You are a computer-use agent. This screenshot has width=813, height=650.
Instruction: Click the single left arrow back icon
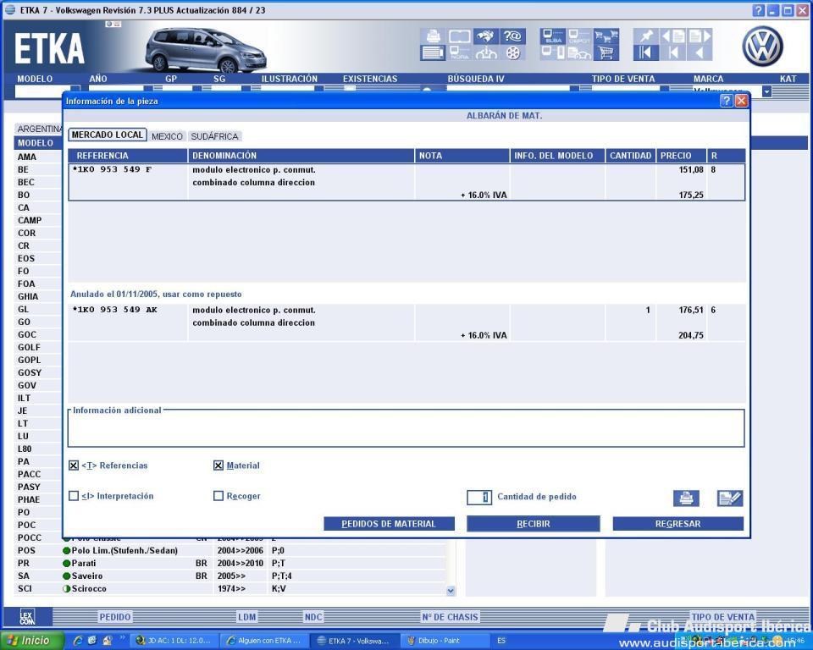pos(700,52)
